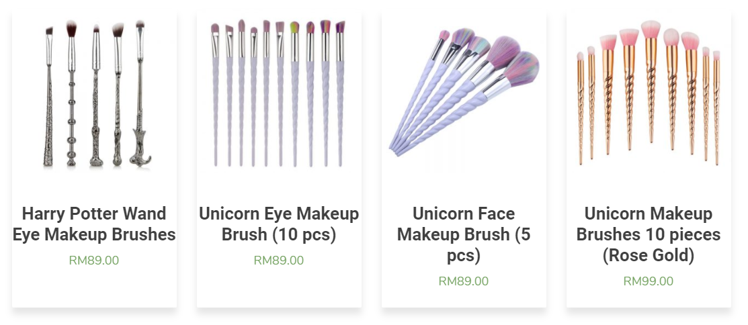
Task: Open Unicorn Eye Makeup Brush (10 pcs) title
Action: 279,224
